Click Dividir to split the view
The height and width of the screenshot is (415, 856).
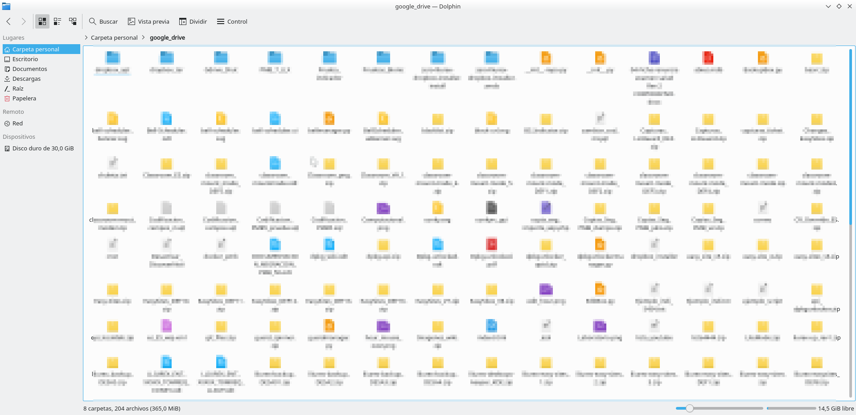[193, 21]
